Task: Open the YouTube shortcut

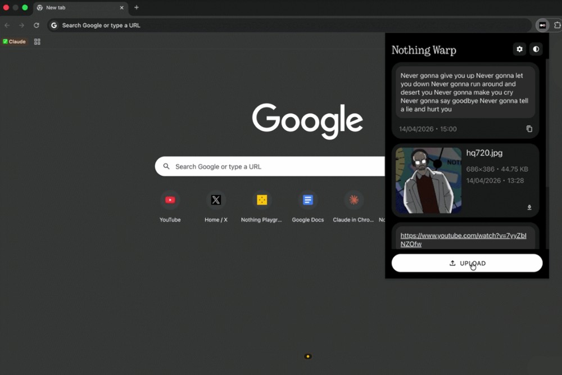Action: (x=170, y=200)
